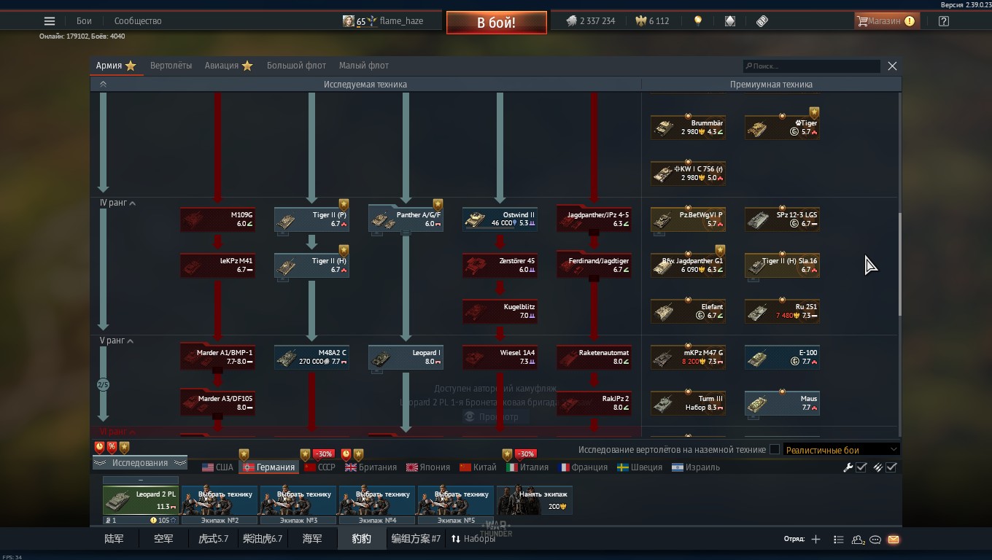Close the research tree window

click(x=892, y=66)
